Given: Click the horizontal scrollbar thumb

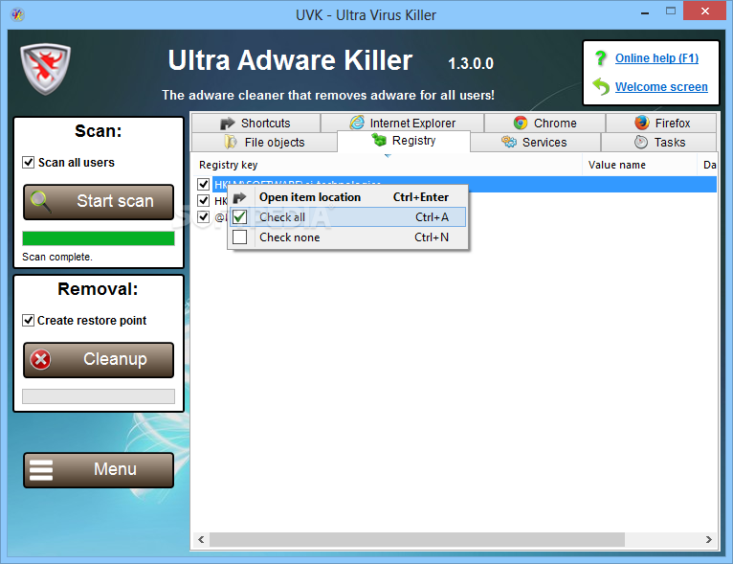Looking at the screenshot, I should (417, 540).
